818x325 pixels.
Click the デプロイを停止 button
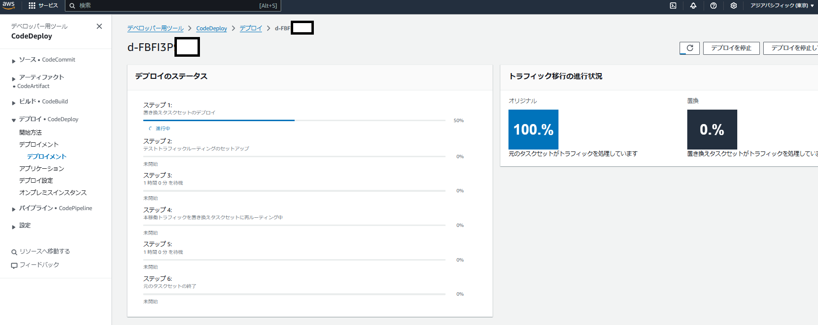tap(731, 48)
